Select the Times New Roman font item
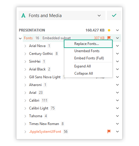Screen dimensions: 139x146 (44, 124)
